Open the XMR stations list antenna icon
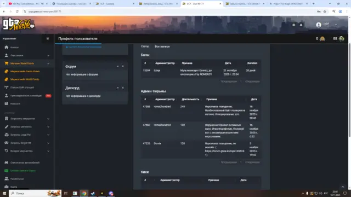The height and width of the screenshot is (197, 351). (x=6, y=88)
